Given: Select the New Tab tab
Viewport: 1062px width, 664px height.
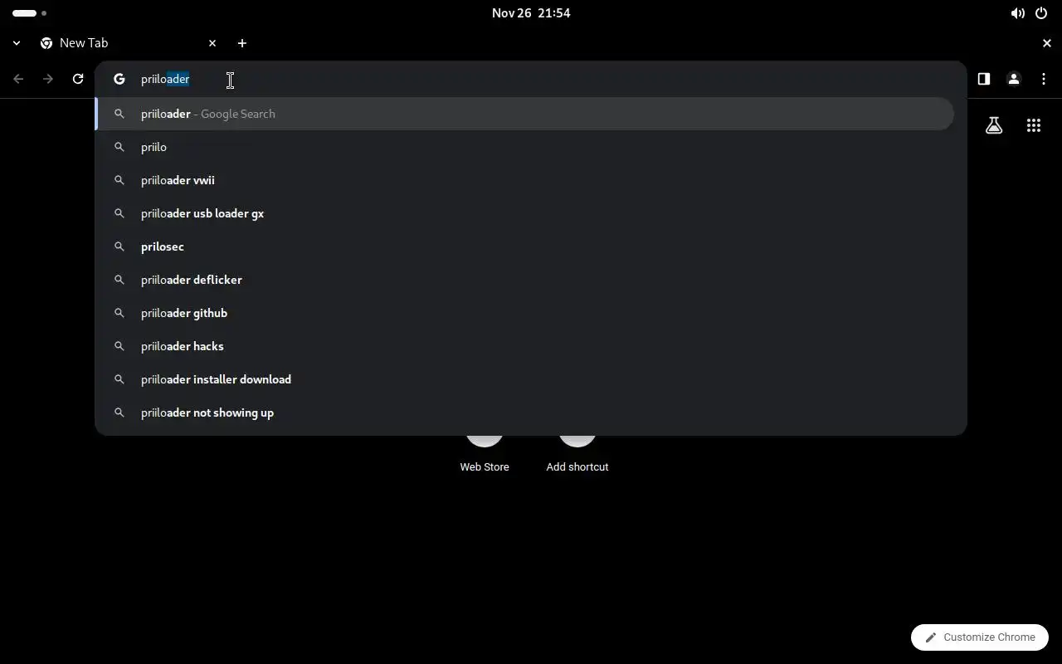Looking at the screenshot, I should click(129, 43).
